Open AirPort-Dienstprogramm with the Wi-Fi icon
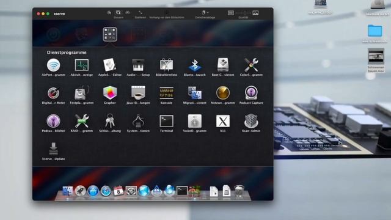 (x=53, y=65)
